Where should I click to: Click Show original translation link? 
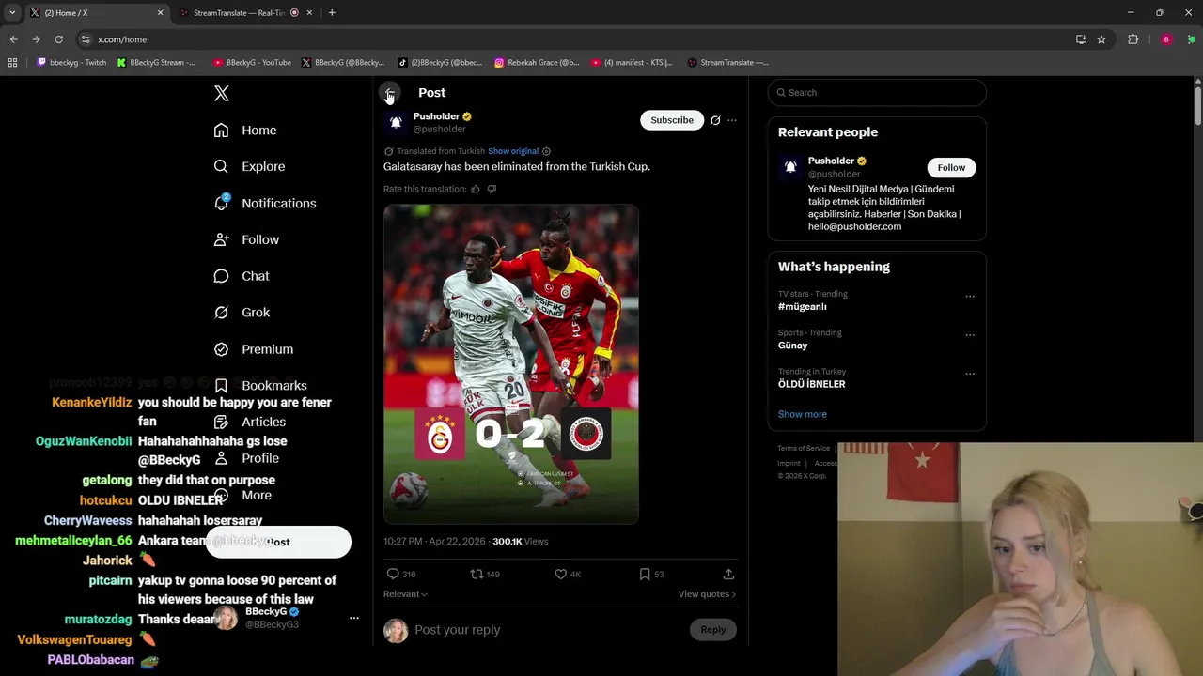[x=513, y=151]
